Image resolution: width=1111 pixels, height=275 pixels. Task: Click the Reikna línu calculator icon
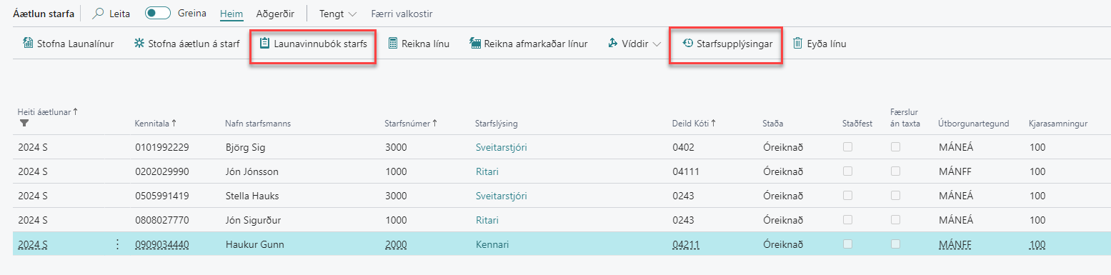(x=393, y=44)
